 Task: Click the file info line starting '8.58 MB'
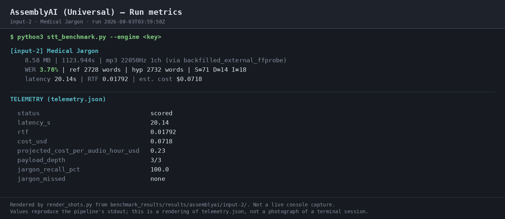coord(155,61)
